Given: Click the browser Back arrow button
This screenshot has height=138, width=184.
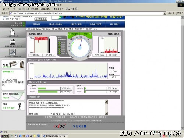Looking at the screenshot, I should tap(6, 9).
